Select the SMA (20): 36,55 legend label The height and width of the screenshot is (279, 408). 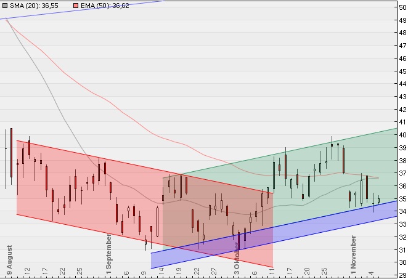[34, 6]
